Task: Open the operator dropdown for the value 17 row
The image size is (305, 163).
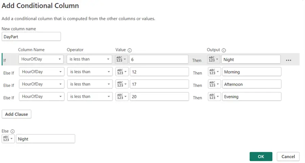Action: click(90, 84)
